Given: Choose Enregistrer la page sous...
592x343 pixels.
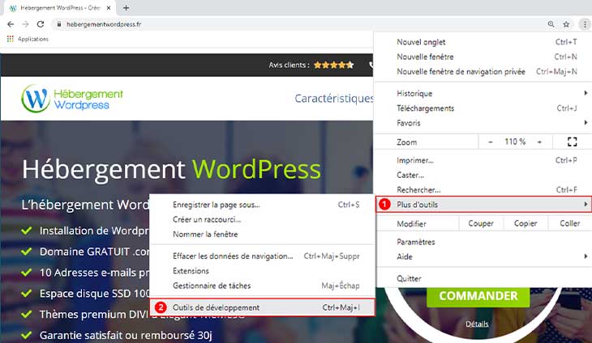Looking at the screenshot, I should 263,205.
